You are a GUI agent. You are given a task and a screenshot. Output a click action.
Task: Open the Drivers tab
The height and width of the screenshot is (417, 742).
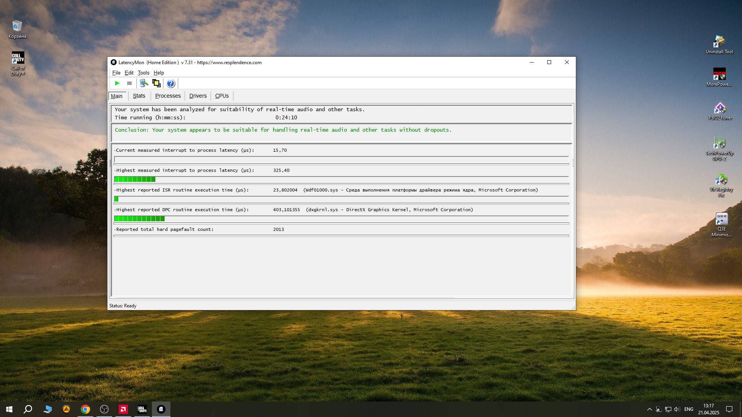click(198, 96)
